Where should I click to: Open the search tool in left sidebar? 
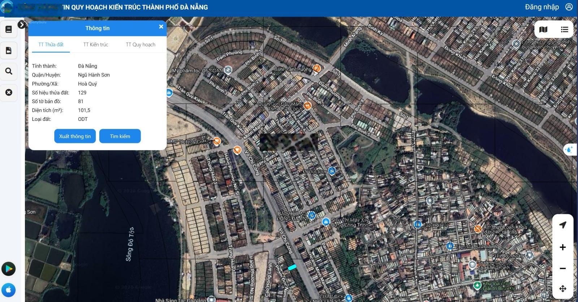pos(9,71)
